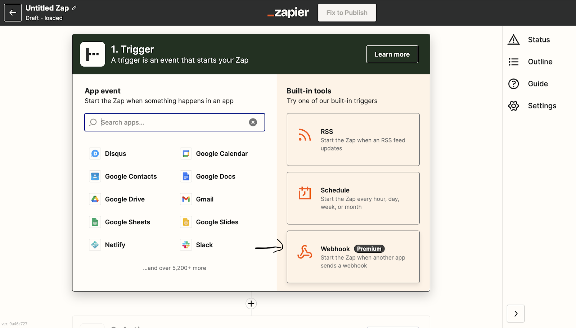The width and height of the screenshot is (576, 328).
Task: Select the Gmail icon
Action: 186,199
